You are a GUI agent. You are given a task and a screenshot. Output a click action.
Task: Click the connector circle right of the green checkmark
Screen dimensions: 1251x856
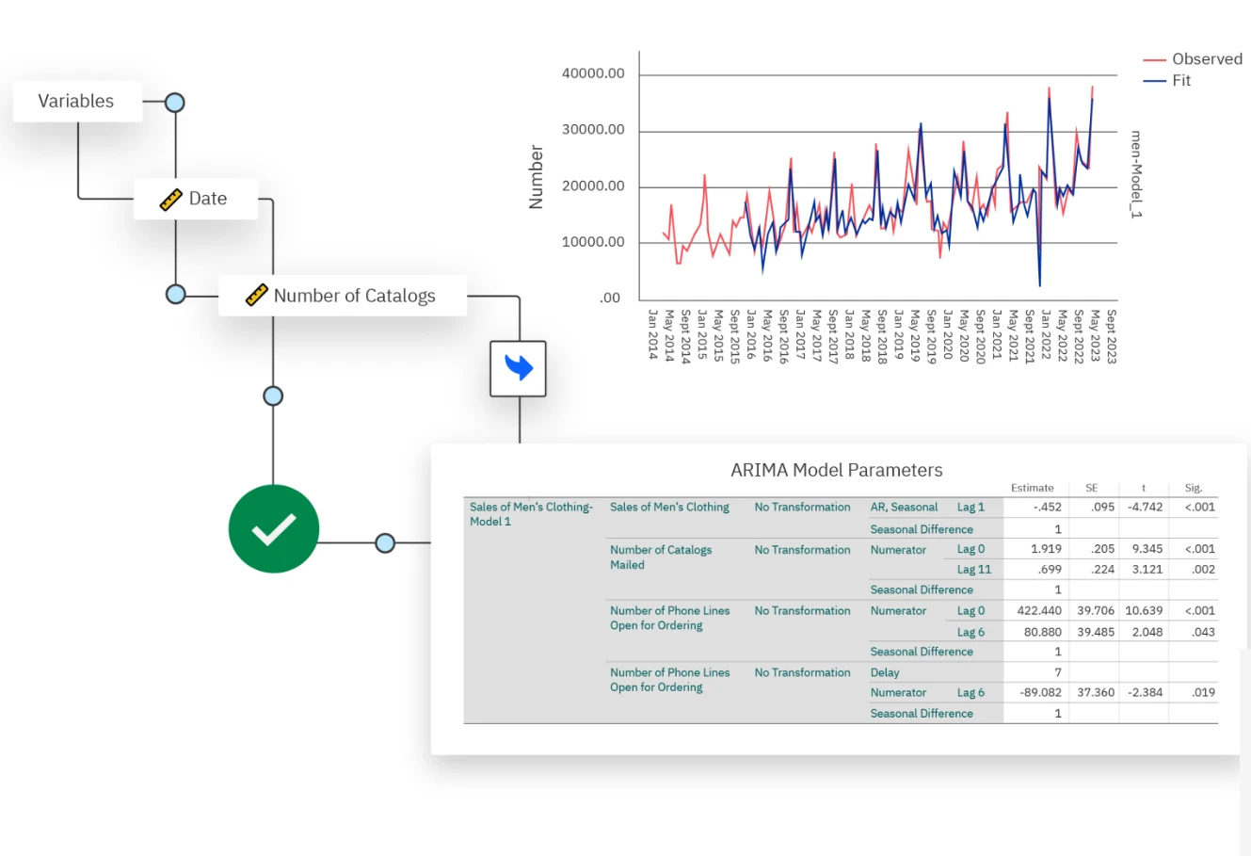click(385, 542)
